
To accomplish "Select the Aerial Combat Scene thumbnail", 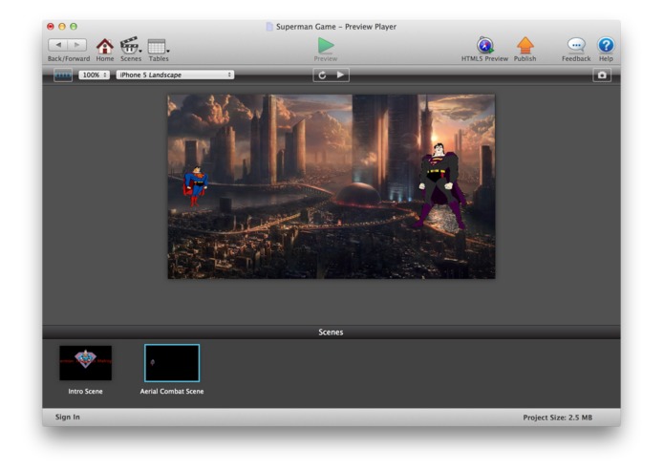I will (172, 363).
